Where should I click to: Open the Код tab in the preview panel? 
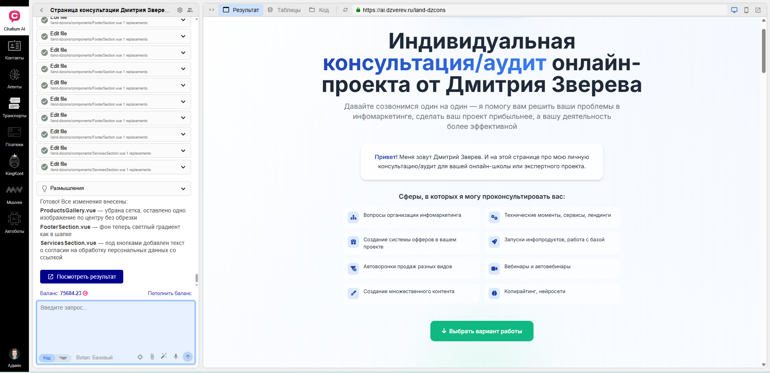coord(319,10)
